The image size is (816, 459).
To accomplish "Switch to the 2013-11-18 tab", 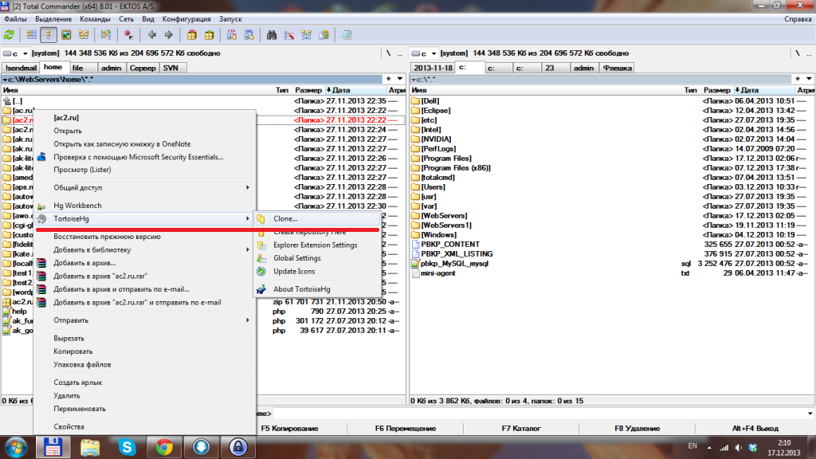I will pos(433,69).
